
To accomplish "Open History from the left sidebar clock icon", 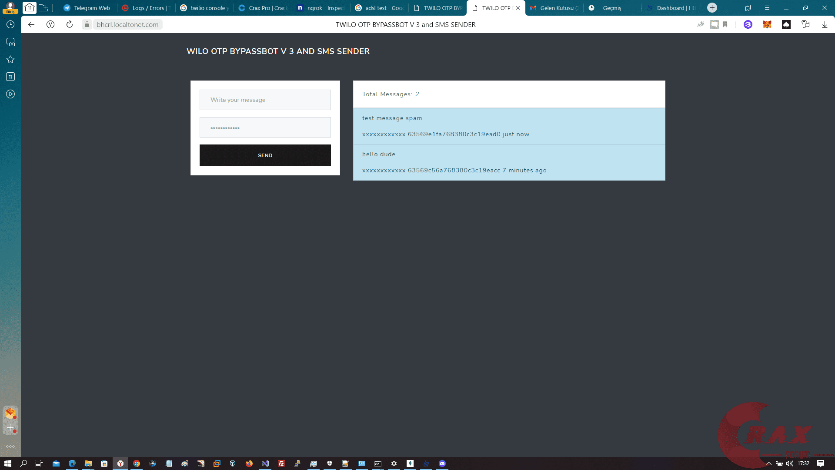I will [x=10, y=25].
